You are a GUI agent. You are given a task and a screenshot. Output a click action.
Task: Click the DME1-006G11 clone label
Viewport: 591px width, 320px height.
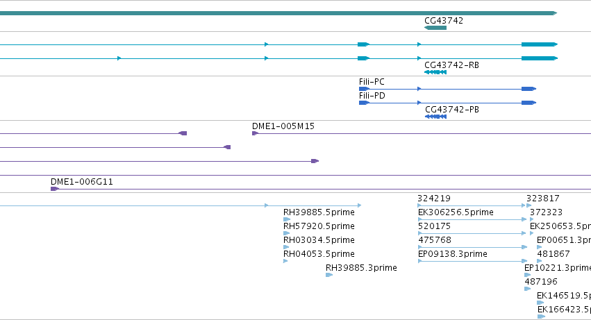coord(82,182)
